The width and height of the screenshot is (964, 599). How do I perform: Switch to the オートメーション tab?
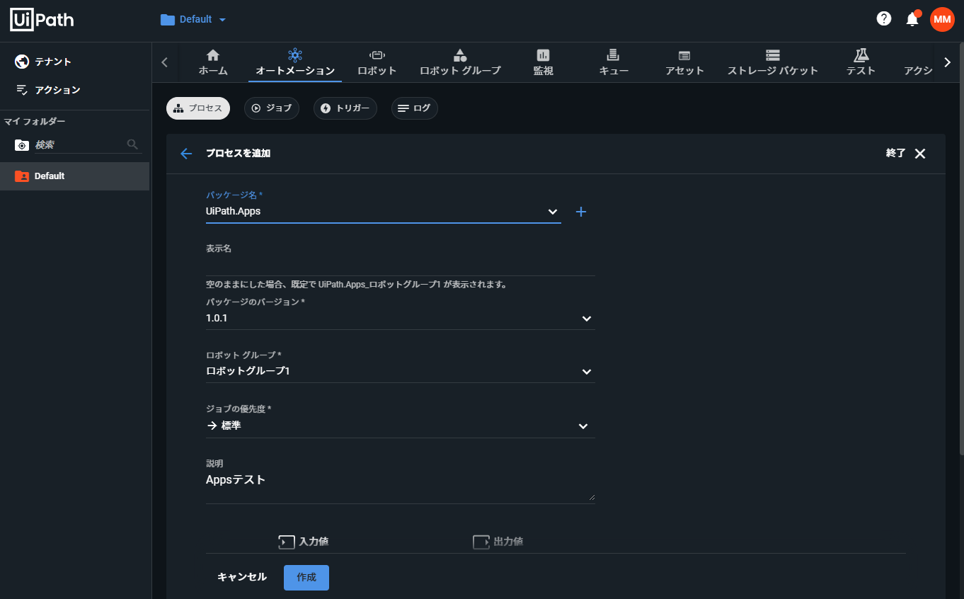coord(295,62)
